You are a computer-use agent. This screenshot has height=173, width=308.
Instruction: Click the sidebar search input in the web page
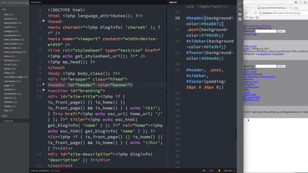266,66
